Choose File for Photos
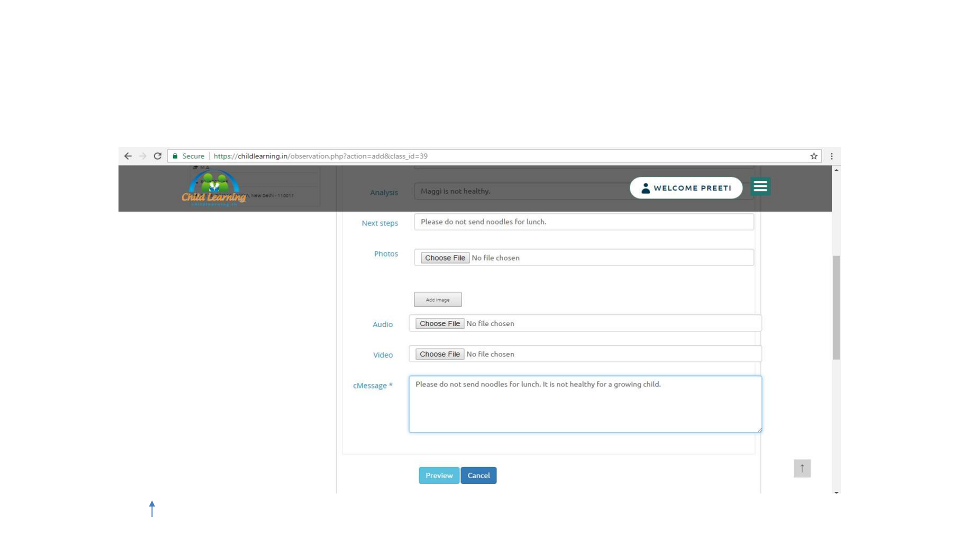The image size is (960, 540). 444,258
